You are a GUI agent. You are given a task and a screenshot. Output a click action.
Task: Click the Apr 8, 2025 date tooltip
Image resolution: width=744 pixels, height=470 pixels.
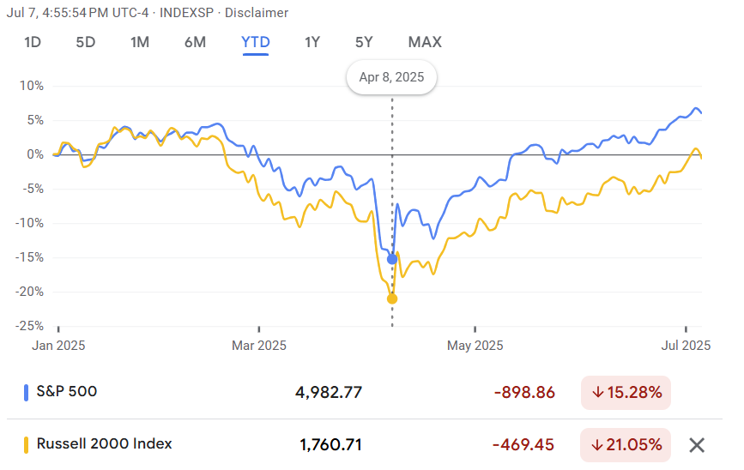coord(392,77)
